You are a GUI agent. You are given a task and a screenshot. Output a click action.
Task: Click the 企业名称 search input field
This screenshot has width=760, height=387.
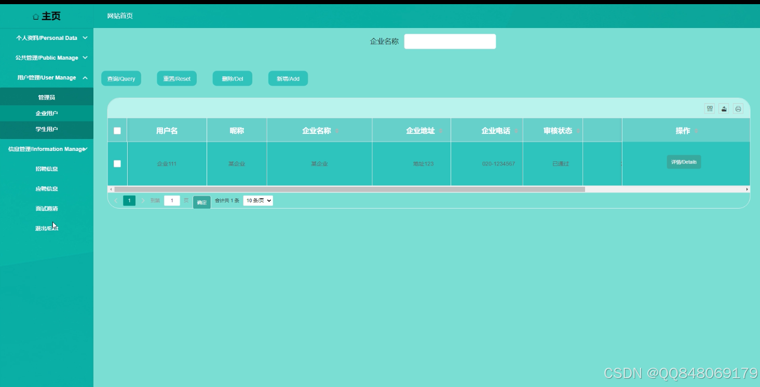click(x=450, y=41)
